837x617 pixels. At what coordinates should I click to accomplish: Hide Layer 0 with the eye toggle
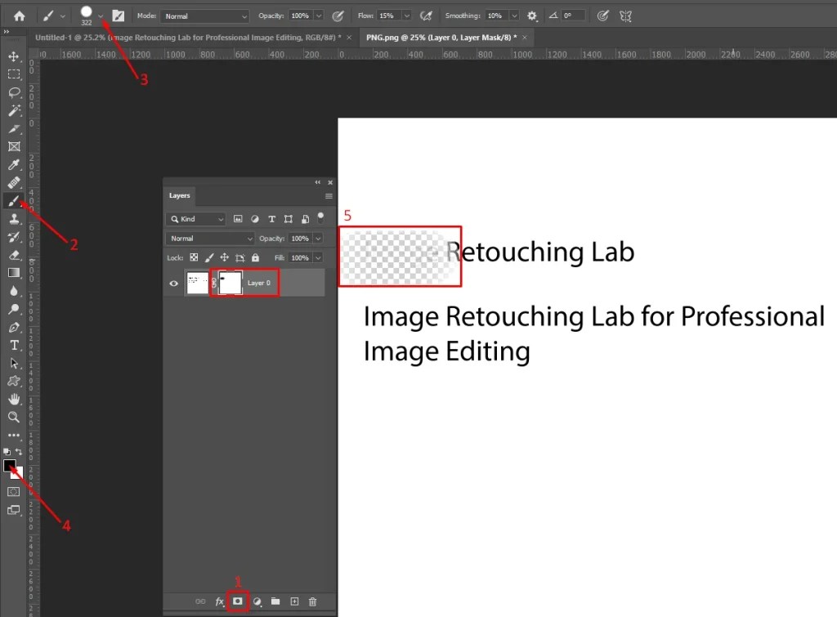173,283
